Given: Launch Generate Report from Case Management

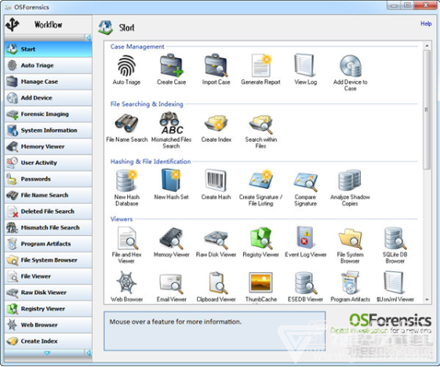Looking at the screenshot, I should pyautogui.click(x=260, y=66).
